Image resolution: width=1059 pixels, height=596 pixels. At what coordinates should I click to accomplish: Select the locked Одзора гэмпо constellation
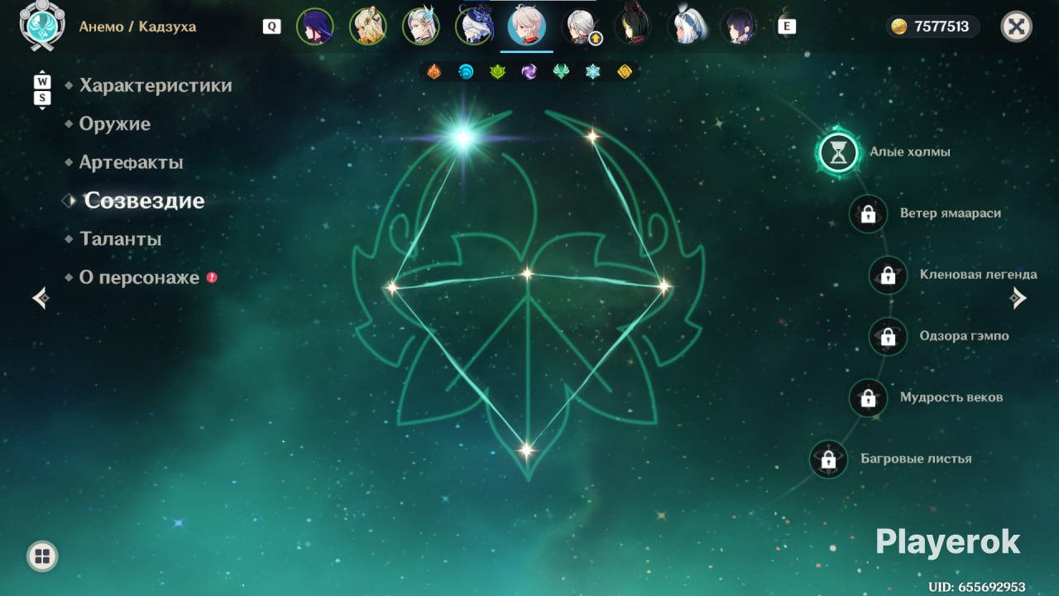[888, 336]
